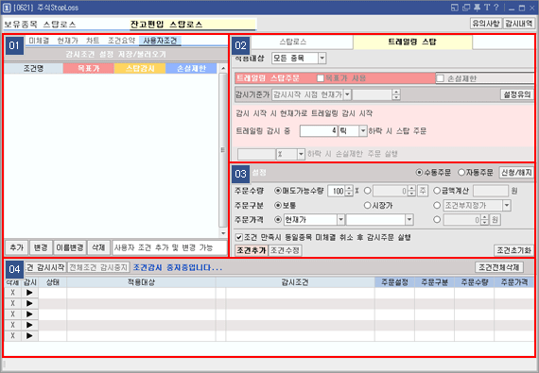Image resolution: width=539 pixels, height=373 pixels.
Task: Open the % unit dropdown for loss limit
Action: 301,154
